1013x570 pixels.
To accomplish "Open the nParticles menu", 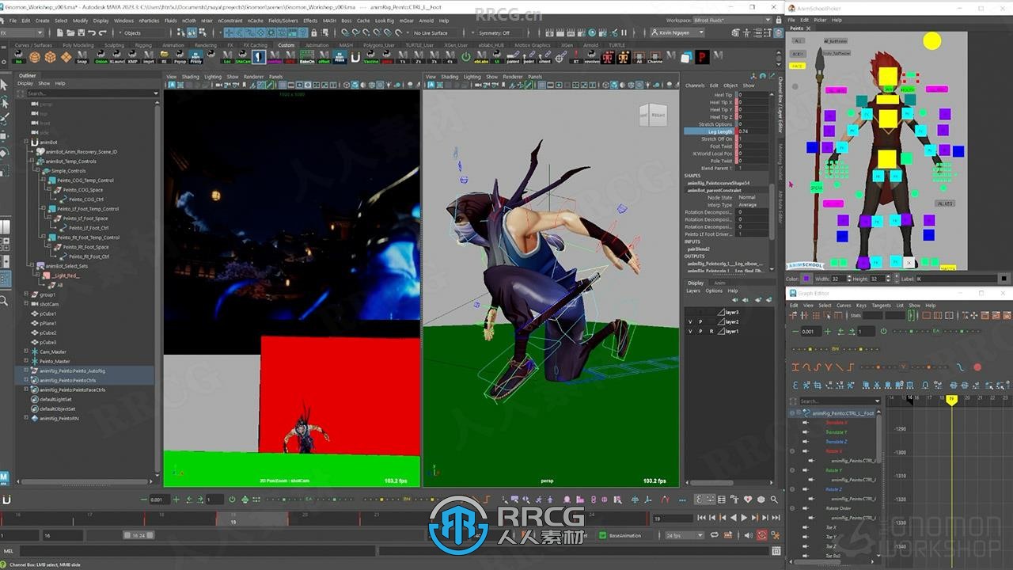I will click(x=149, y=21).
